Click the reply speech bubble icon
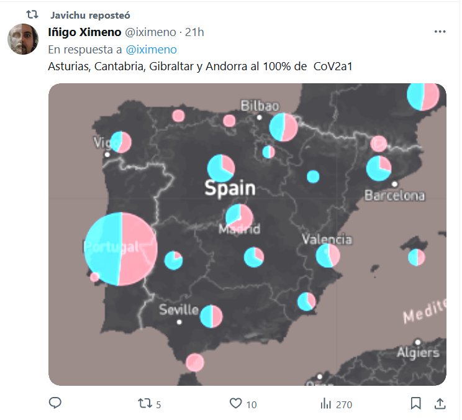Viewport: 462px width, 420px height. 55,403
